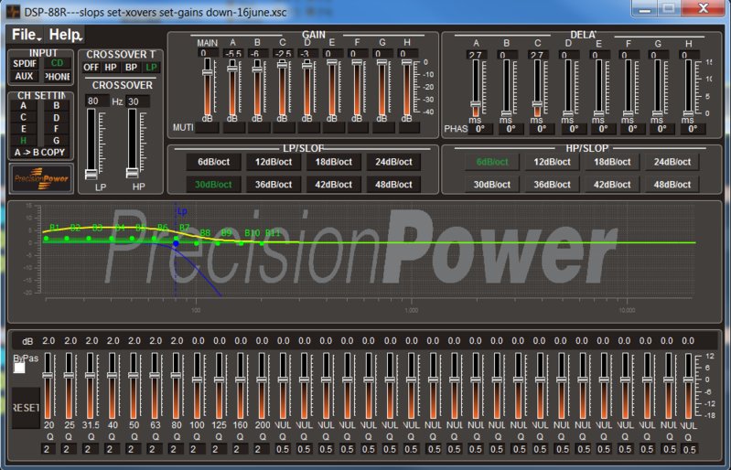Select HP slope 6dB/oct

tap(492, 162)
